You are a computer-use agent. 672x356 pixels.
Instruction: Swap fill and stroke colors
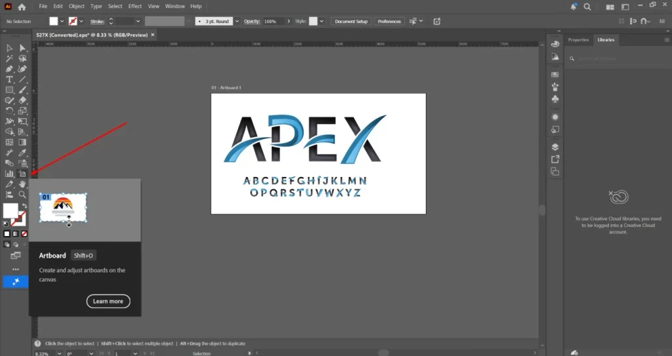point(24,206)
